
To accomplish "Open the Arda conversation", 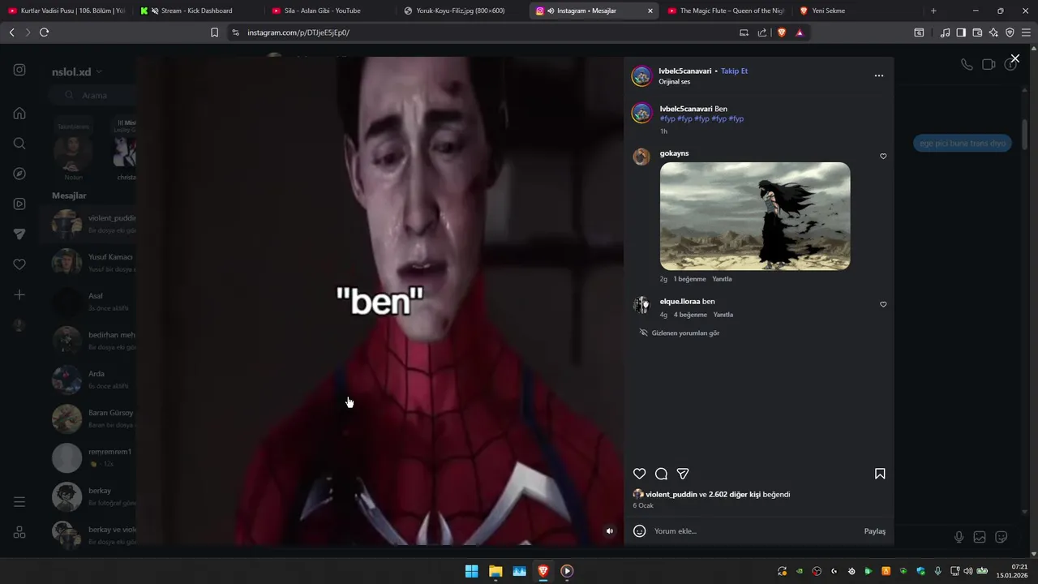I will (89, 380).
